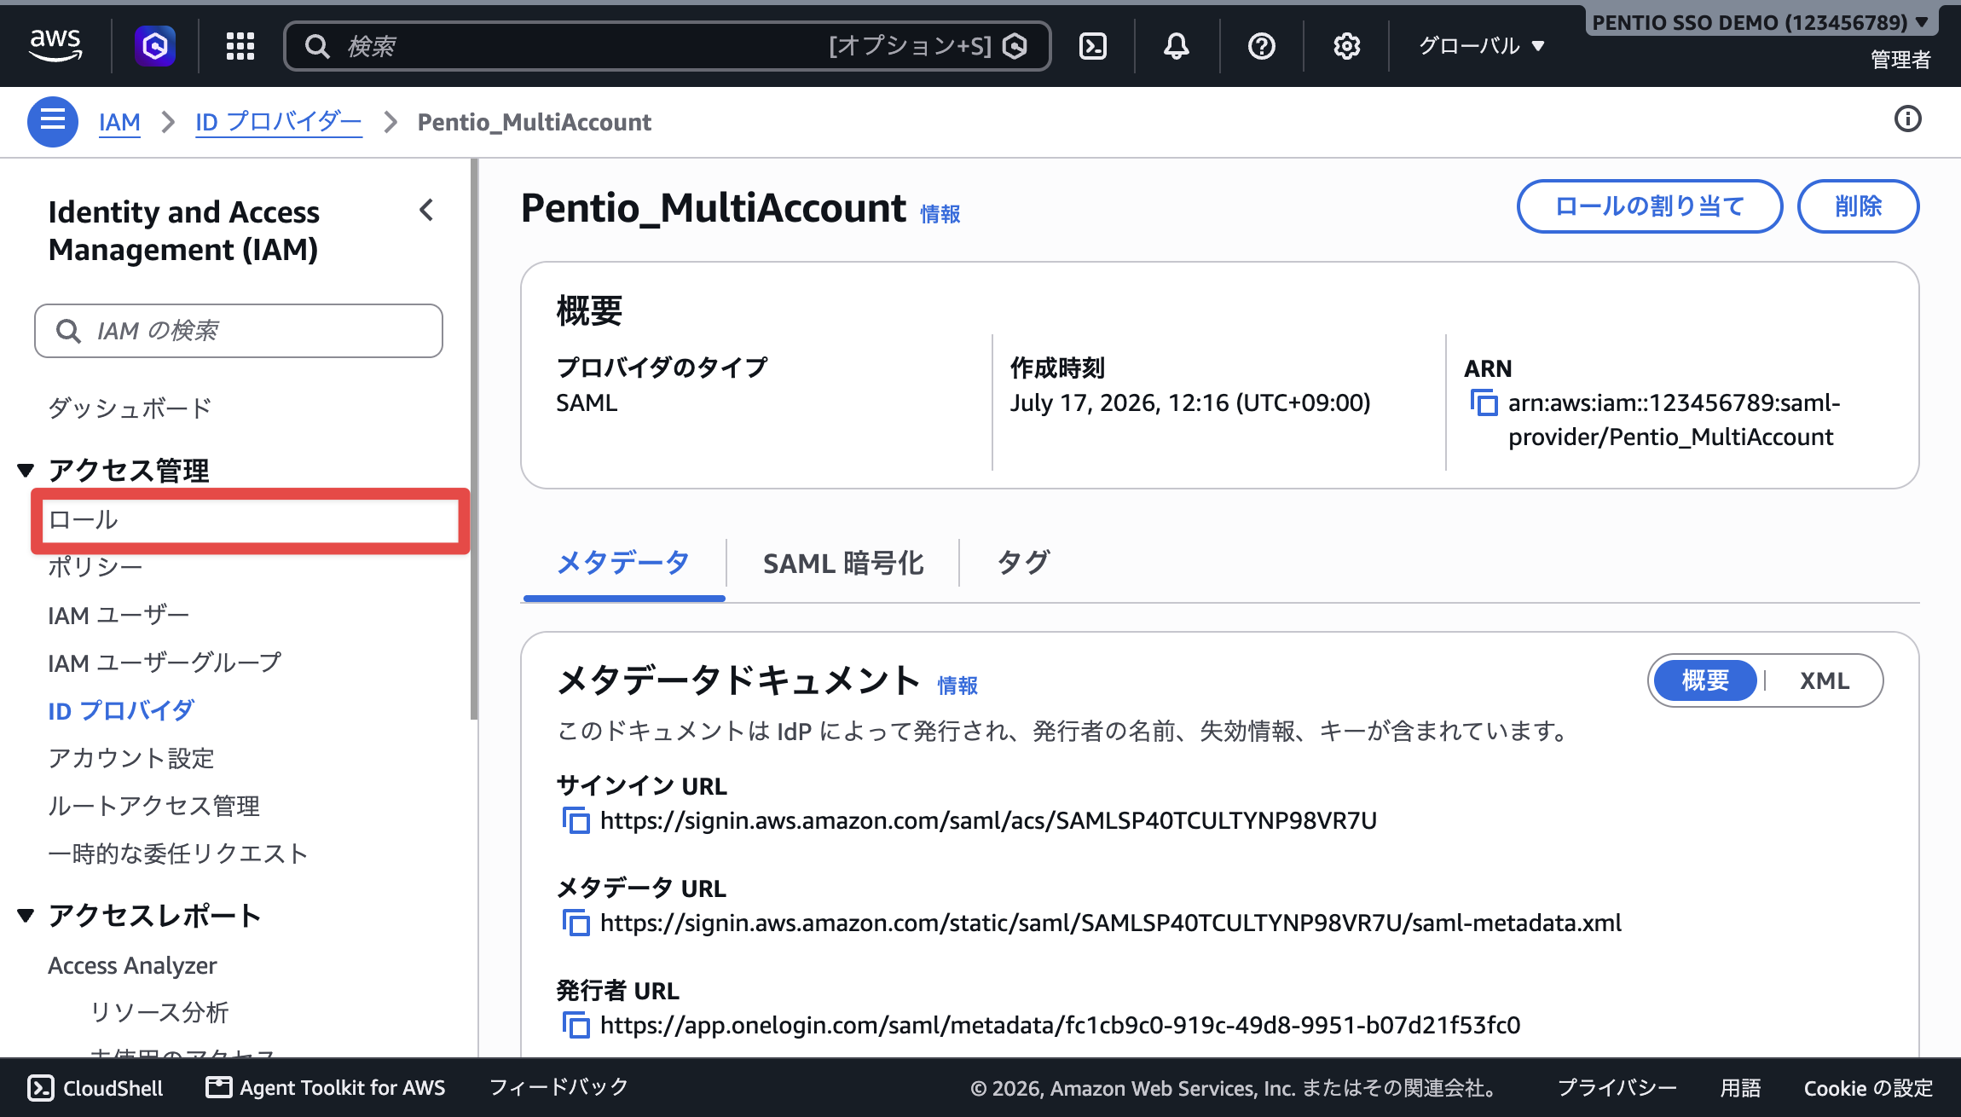Open ロール in the sidebar
The image size is (1961, 1117).
83,519
